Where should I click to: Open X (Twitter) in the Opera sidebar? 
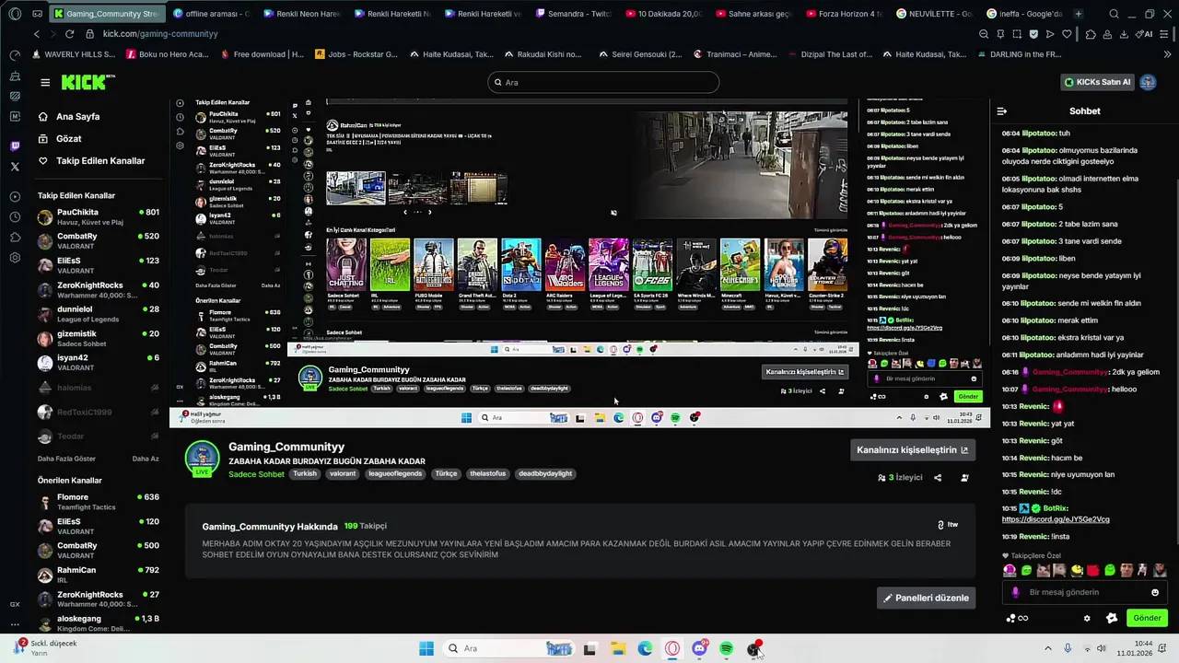click(x=15, y=167)
